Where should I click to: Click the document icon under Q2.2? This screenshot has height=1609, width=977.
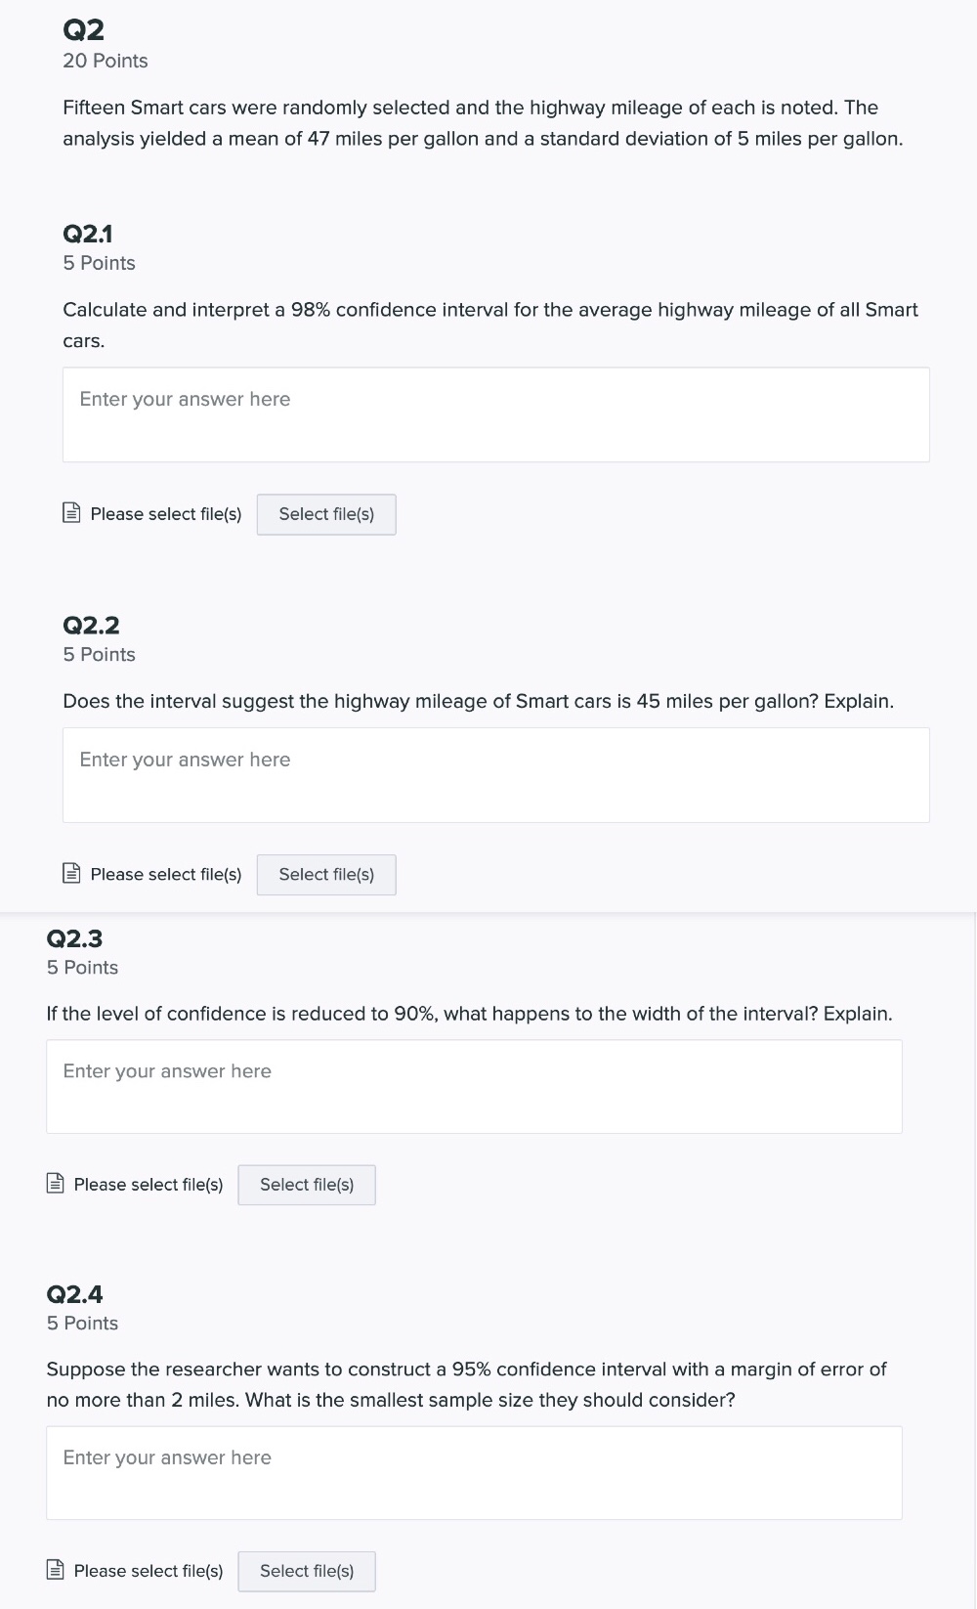(x=71, y=874)
